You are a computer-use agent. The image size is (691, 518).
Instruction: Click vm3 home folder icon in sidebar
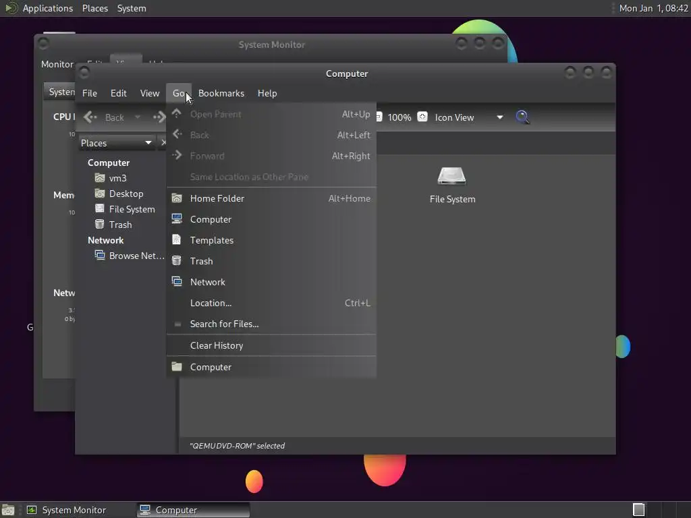(100, 178)
